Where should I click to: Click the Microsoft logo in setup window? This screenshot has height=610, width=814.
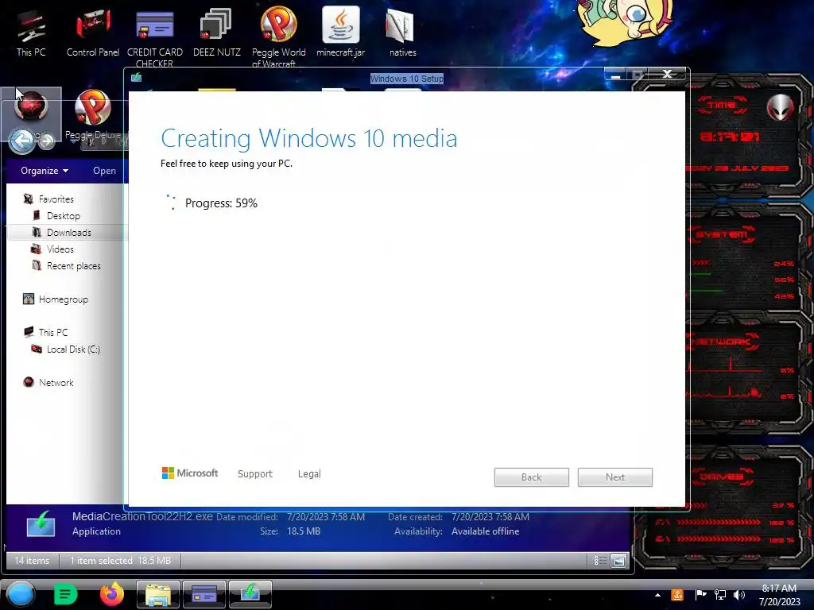(190, 473)
